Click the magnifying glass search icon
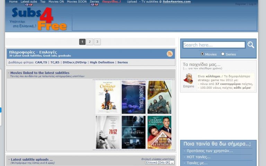 coord(250,45)
